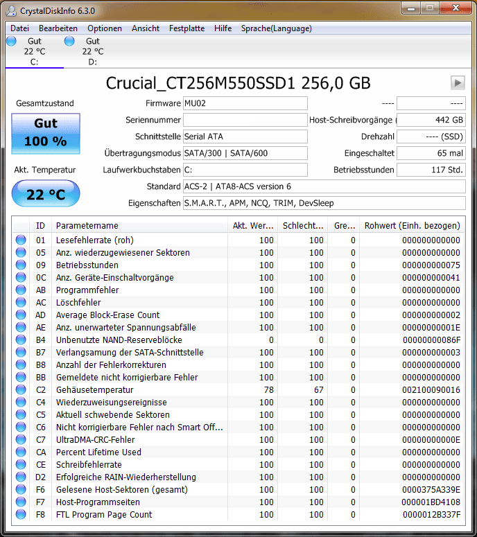
Task: Select raw value 0000375A339E
Action: pyautogui.click(x=431, y=489)
